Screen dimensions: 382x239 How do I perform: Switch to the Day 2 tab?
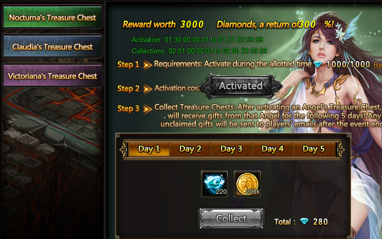tap(190, 149)
